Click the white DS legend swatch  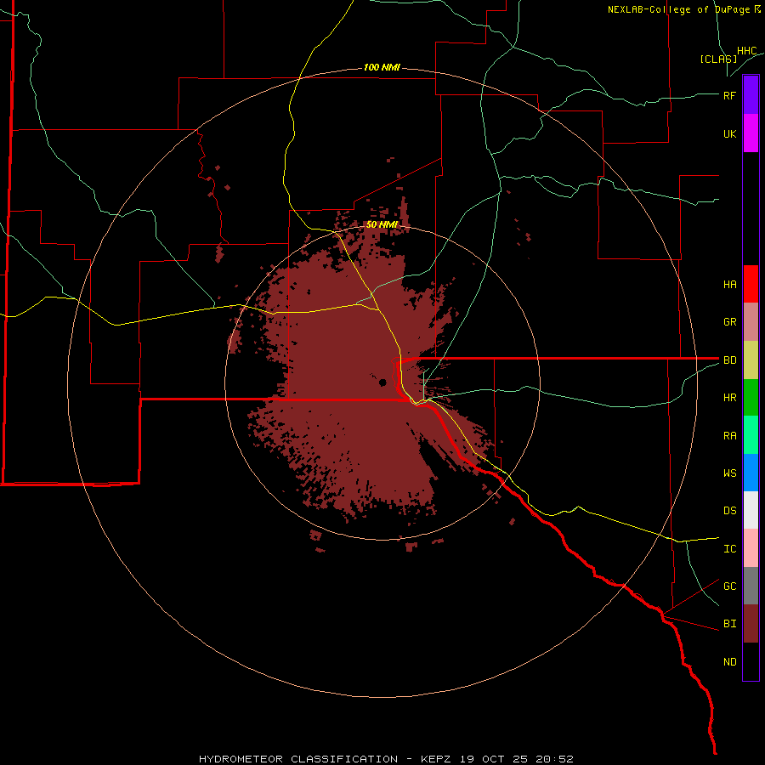coord(751,510)
